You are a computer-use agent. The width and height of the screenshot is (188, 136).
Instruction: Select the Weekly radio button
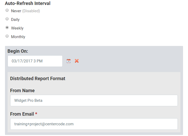(7, 27)
